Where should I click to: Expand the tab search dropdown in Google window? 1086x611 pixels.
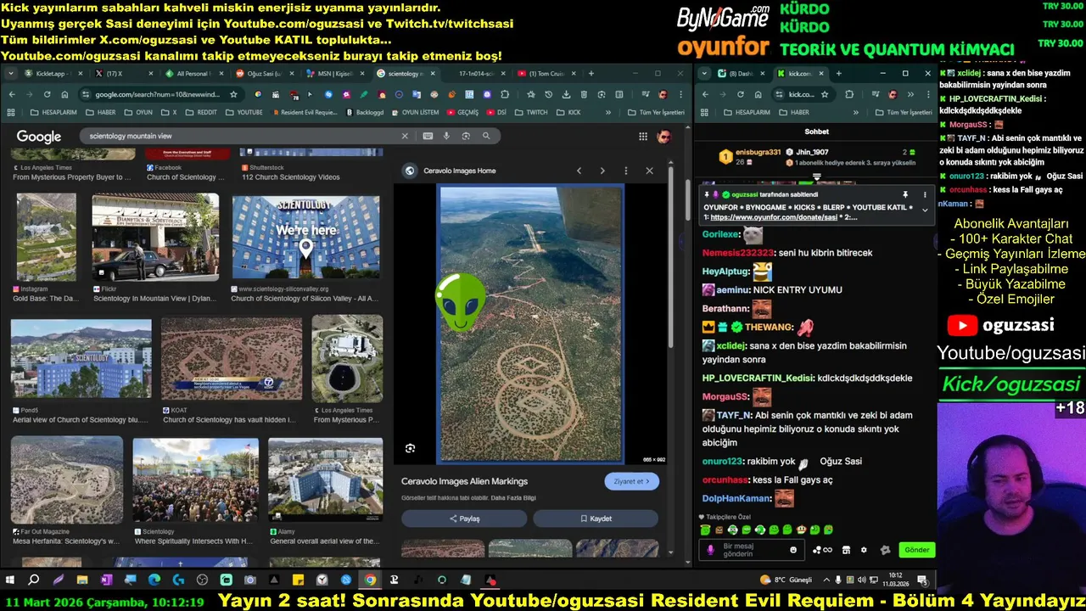pyautogui.click(x=11, y=74)
